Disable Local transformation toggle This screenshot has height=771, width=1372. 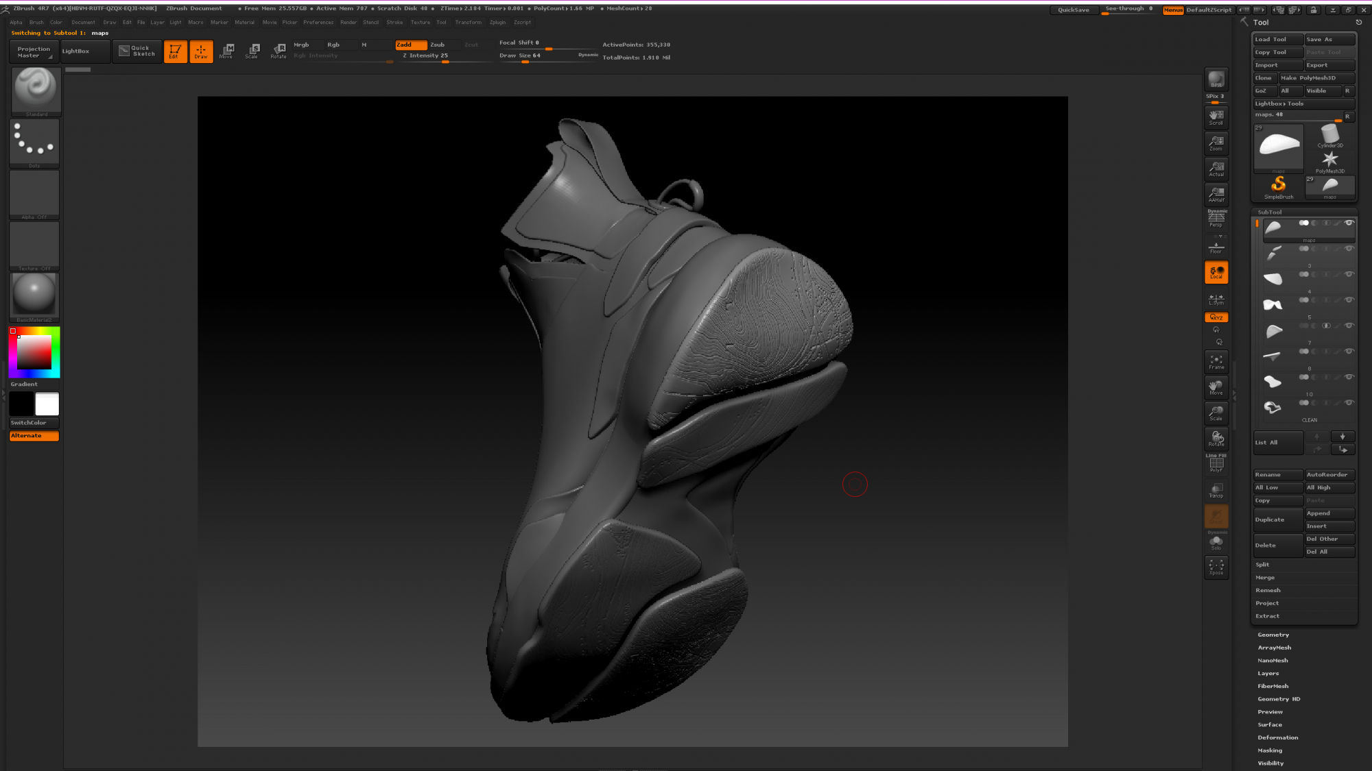pyautogui.click(x=1216, y=272)
